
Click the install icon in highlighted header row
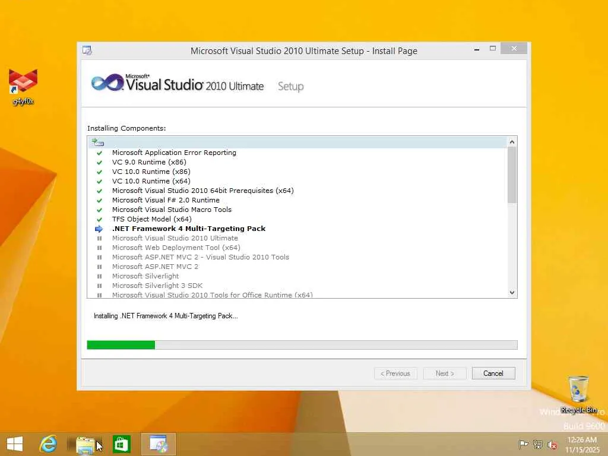[x=98, y=142]
